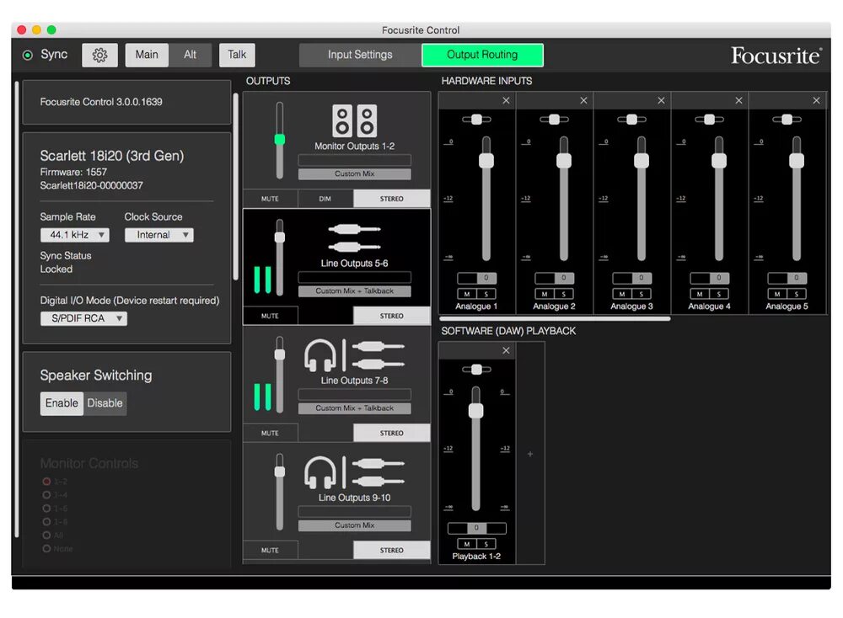This screenshot has width=843, height=618.
Task: Switch to the Input Settings tab
Action: click(360, 55)
